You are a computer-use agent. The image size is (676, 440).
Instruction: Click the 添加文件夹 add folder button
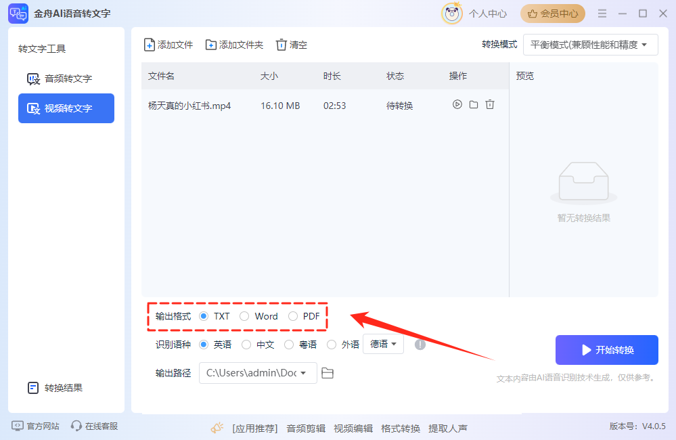pos(234,45)
